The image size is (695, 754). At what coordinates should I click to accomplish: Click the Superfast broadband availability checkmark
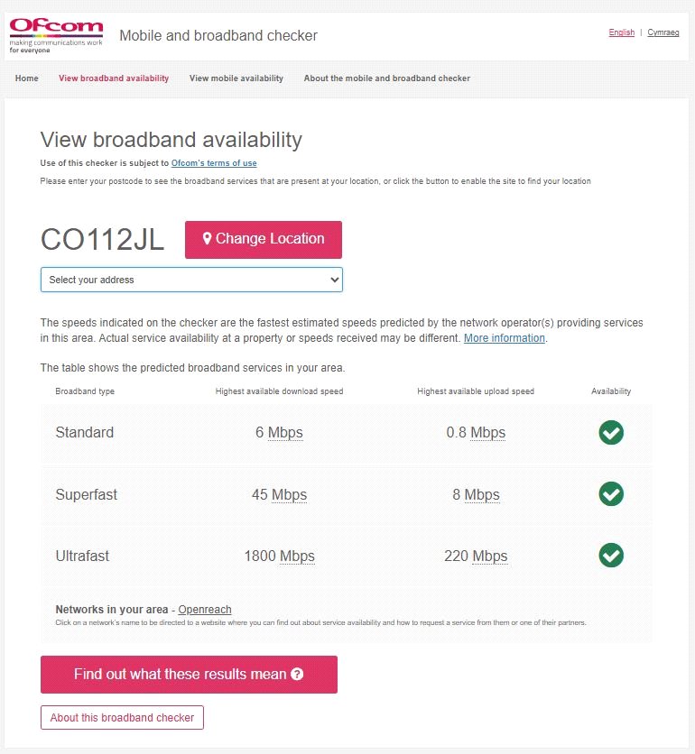point(611,494)
